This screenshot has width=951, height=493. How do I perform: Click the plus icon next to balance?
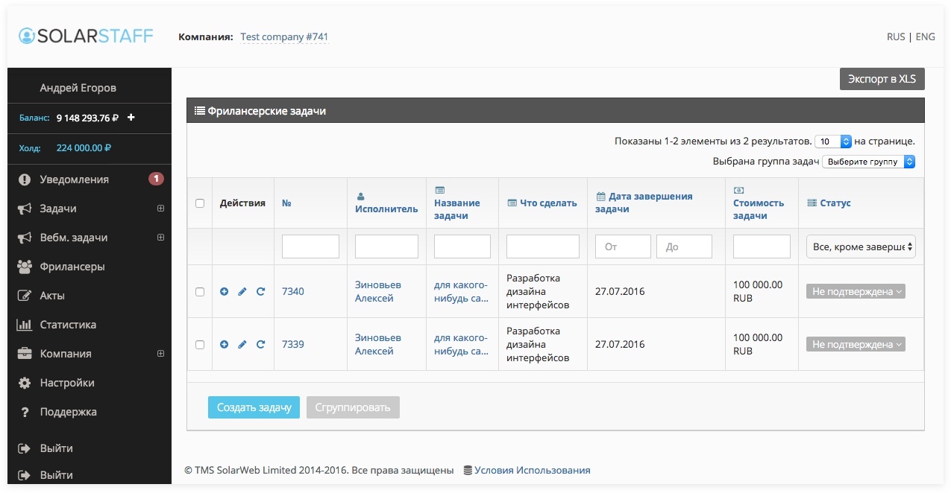(x=131, y=118)
